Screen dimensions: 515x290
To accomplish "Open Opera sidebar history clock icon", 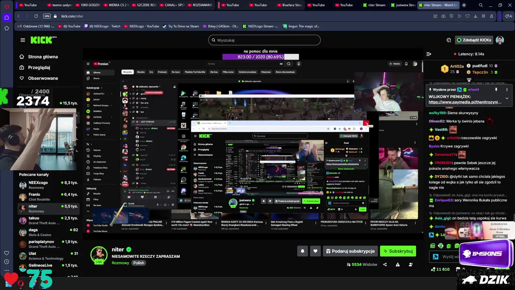I will pyautogui.click(x=6, y=262).
